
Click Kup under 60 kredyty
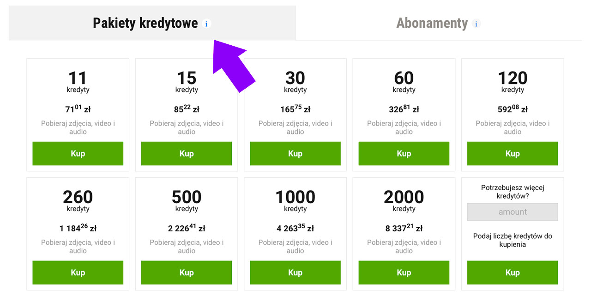(x=404, y=153)
